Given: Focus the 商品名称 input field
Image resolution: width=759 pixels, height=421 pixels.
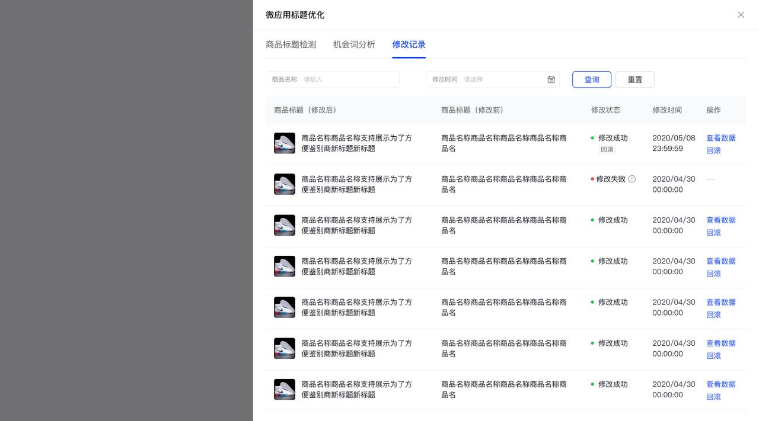Looking at the screenshot, I should pyautogui.click(x=347, y=79).
